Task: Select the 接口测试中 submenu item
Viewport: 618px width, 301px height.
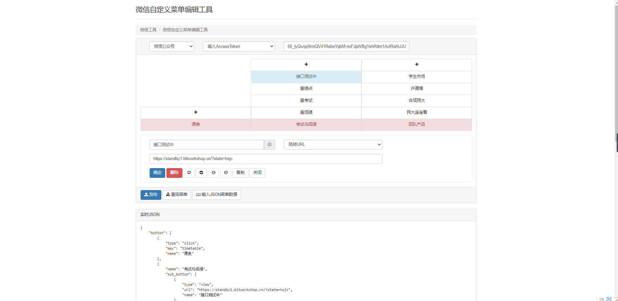Action: click(x=306, y=77)
